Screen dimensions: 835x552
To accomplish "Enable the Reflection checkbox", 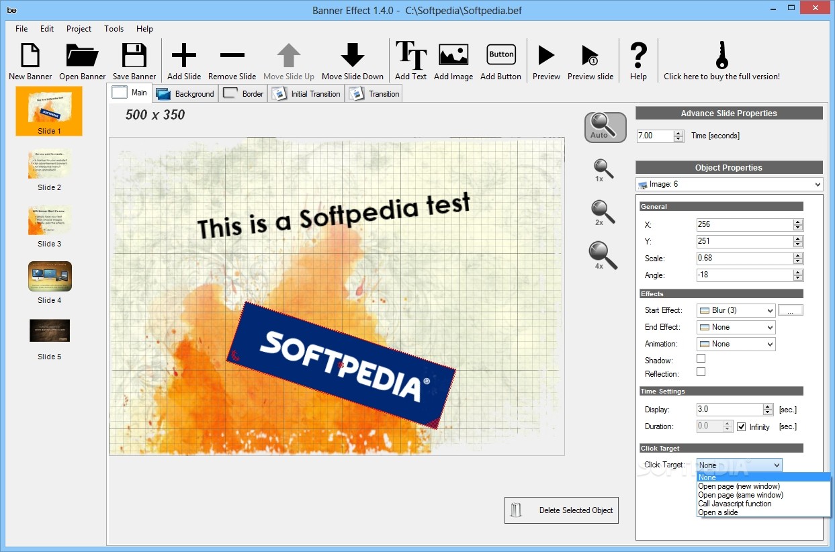I will tap(701, 372).
